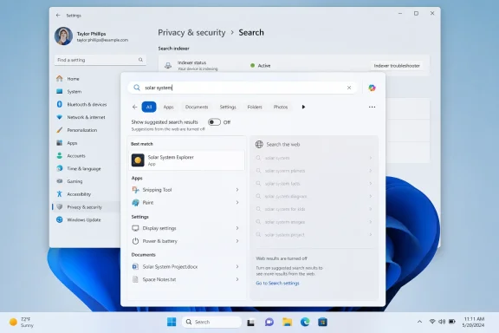Select the All filter tab
Image resolution: width=499 pixels, height=333 pixels.
point(149,107)
